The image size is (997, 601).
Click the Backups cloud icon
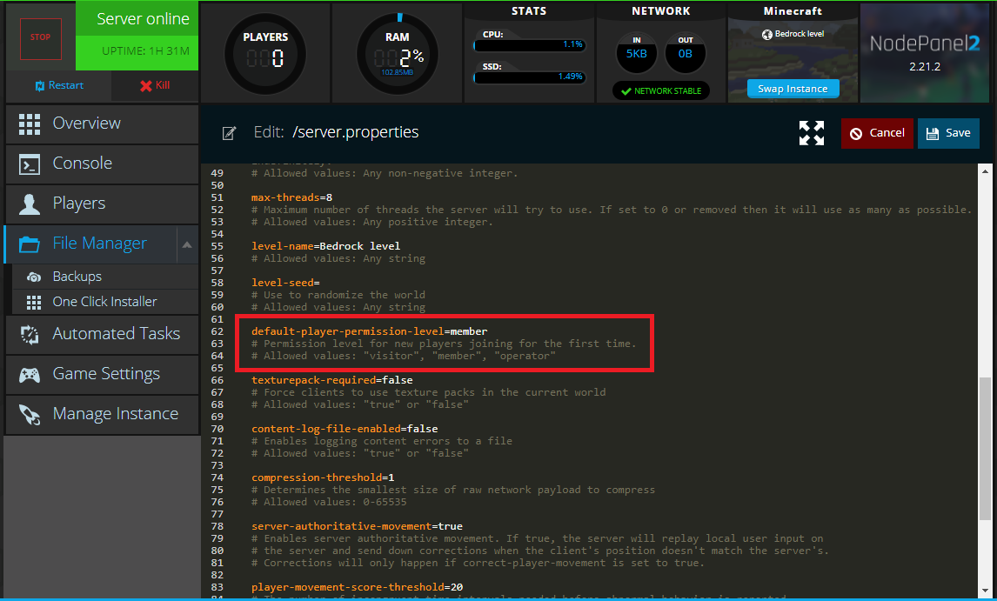pos(34,277)
